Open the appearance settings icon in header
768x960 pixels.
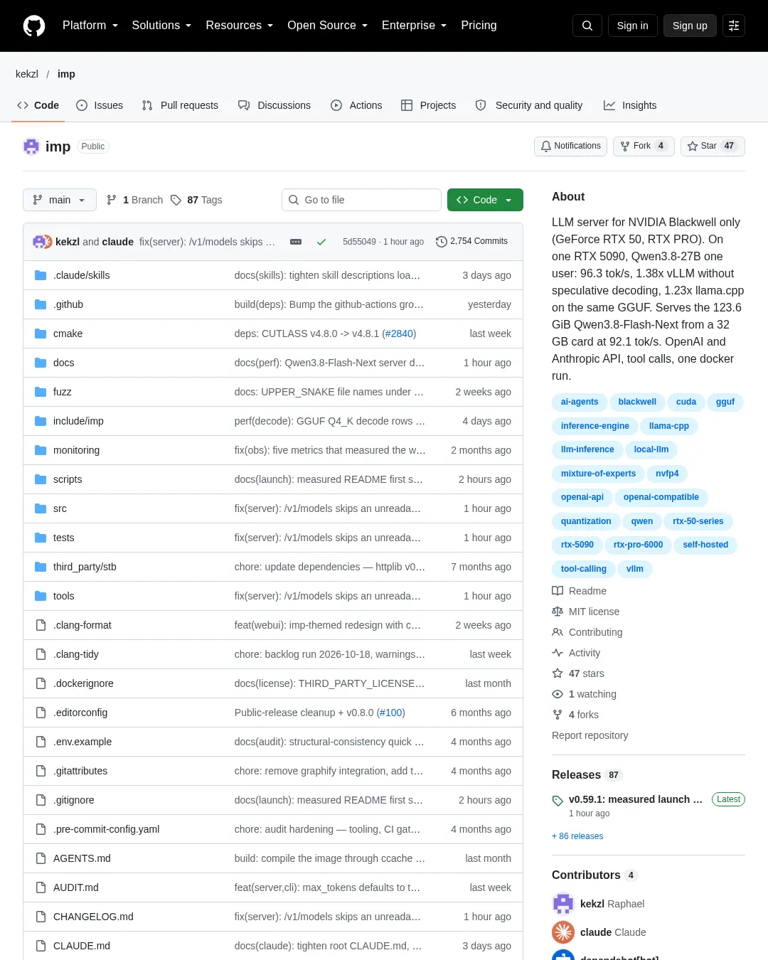734,26
